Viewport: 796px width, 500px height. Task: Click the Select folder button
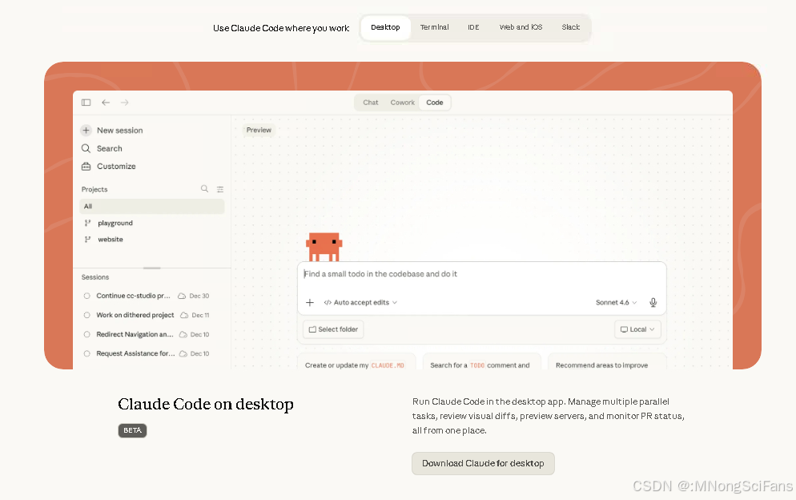click(x=333, y=329)
